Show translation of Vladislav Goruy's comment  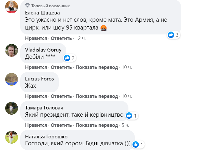97,67
